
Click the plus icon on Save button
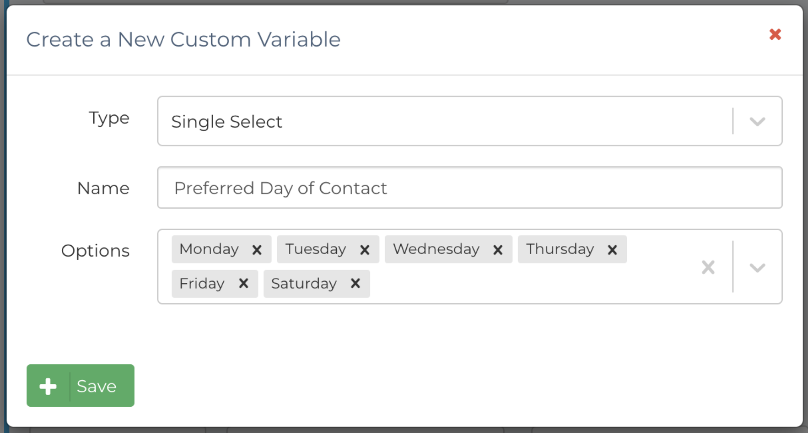48,386
